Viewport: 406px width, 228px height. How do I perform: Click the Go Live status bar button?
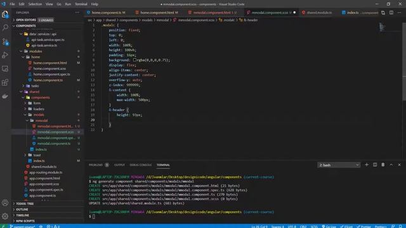329,226
